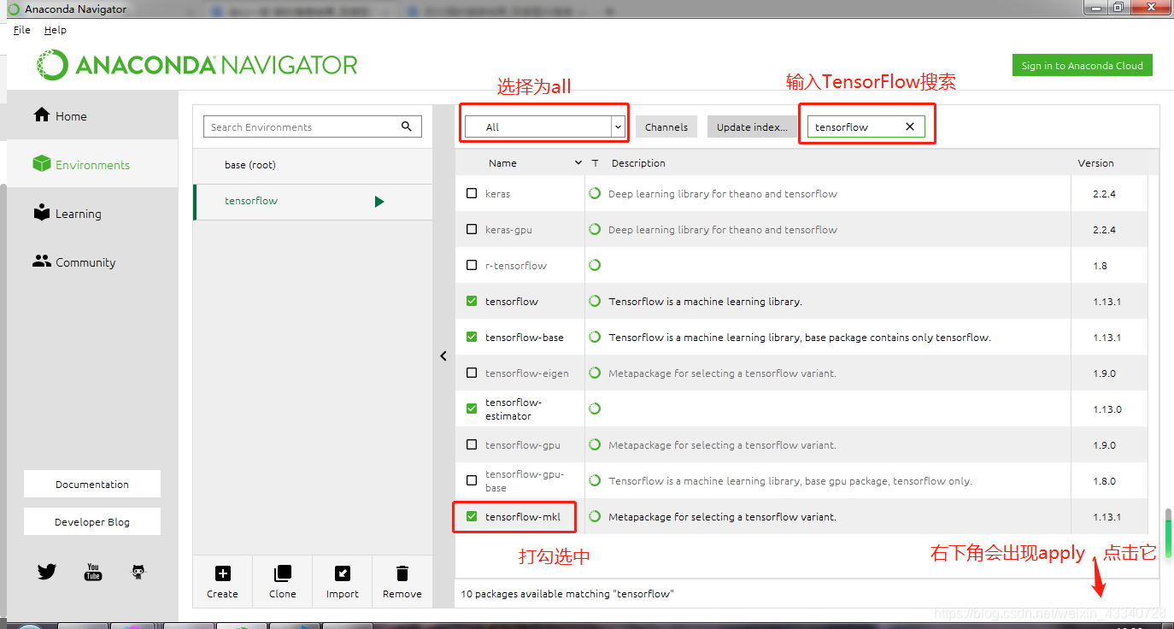Check the keras package checkbox

472,193
